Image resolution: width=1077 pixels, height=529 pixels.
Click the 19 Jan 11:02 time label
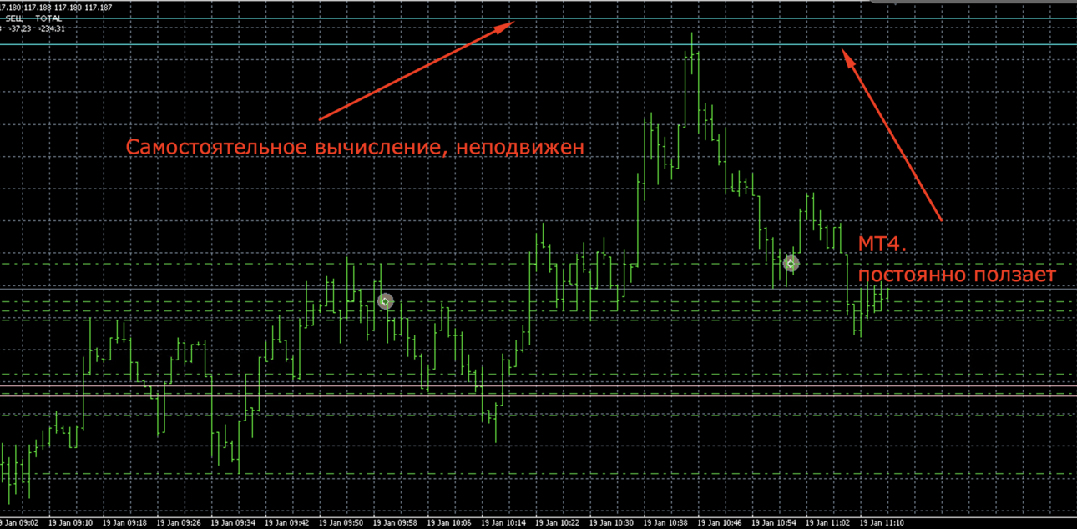tap(830, 523)
